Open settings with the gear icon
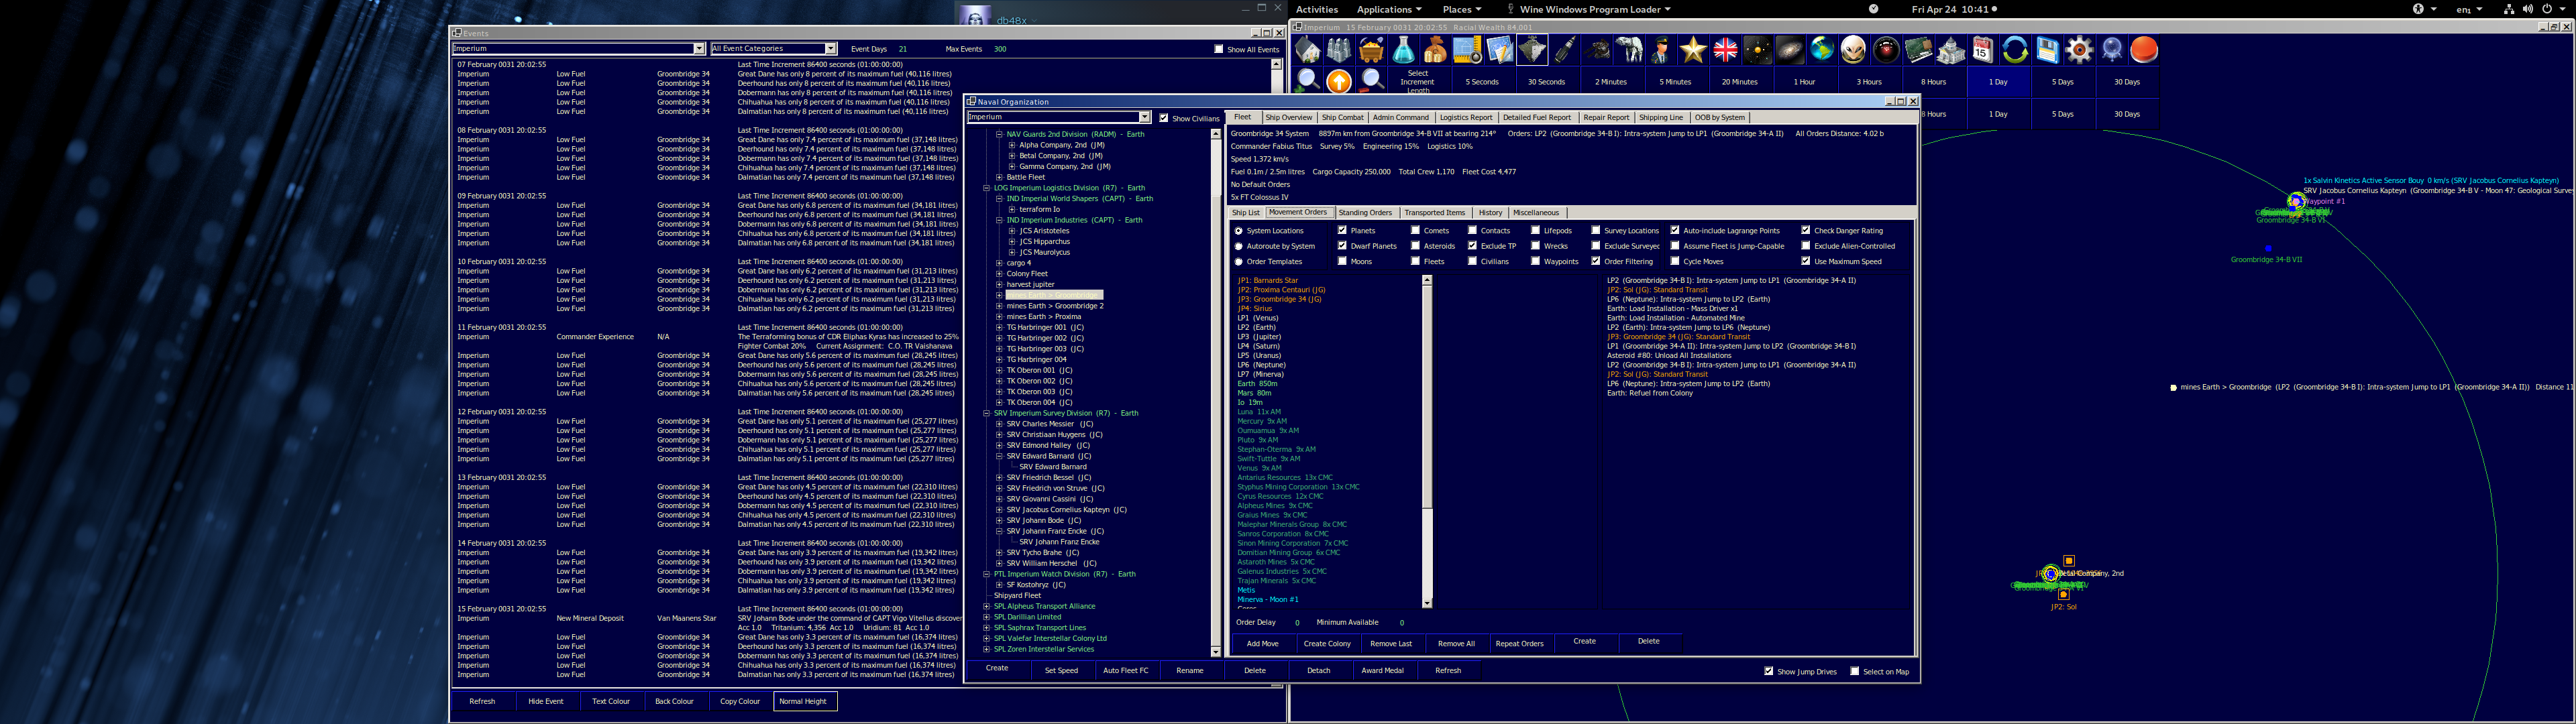The image size is (2576, 724). point(2079,50)
